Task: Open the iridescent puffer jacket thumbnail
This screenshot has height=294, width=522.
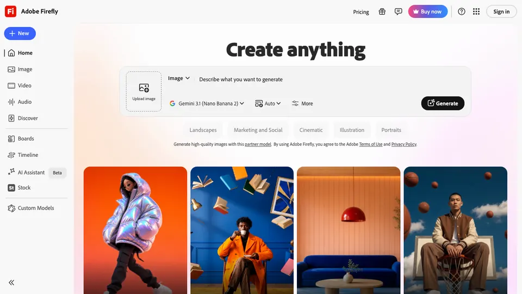Action: [135, 230]
